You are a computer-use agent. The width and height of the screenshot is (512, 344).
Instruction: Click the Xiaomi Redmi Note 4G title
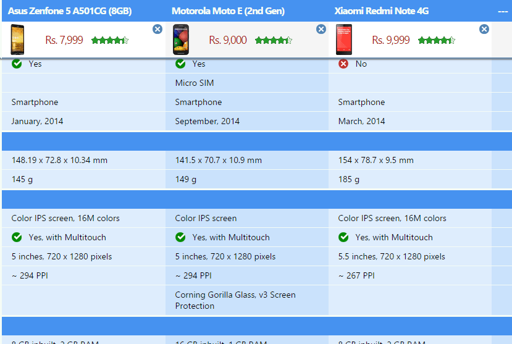(x=382, y=11)
